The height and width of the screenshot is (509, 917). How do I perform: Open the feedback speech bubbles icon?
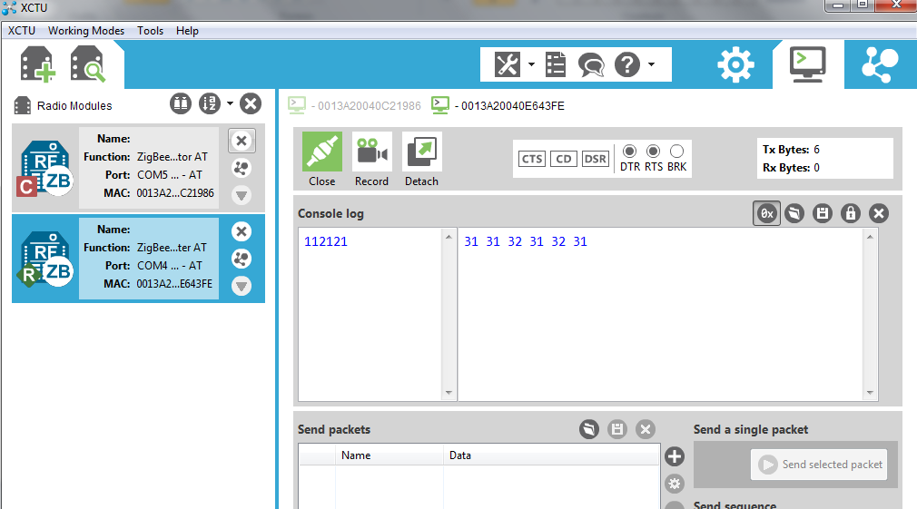(591, 64)
